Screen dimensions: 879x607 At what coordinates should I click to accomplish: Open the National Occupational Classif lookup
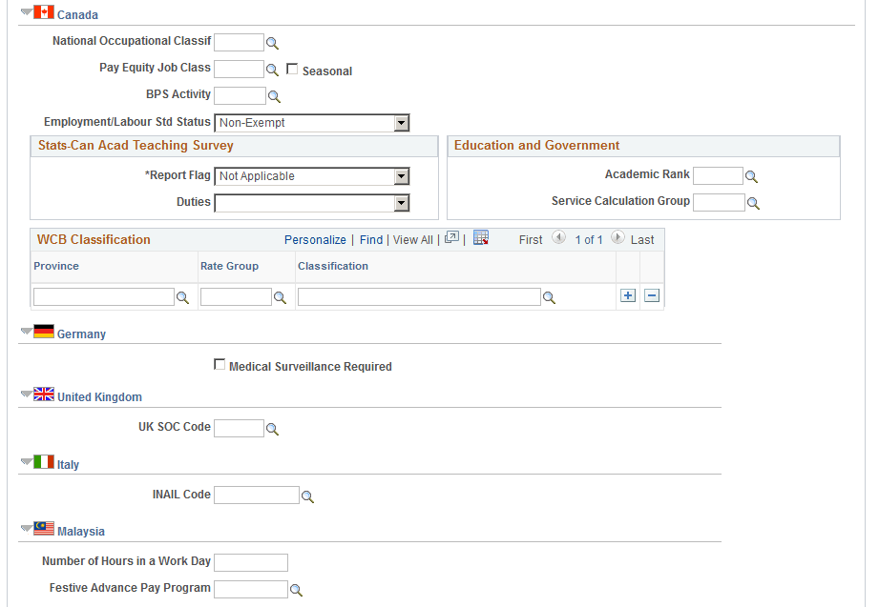pos(273,42)
